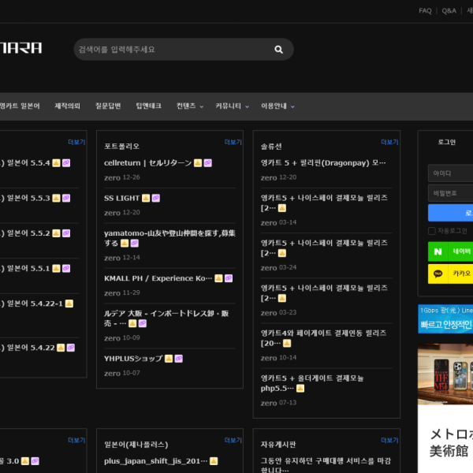Click link icon beside 일본어 5.5.4

[x=66, y=163]
